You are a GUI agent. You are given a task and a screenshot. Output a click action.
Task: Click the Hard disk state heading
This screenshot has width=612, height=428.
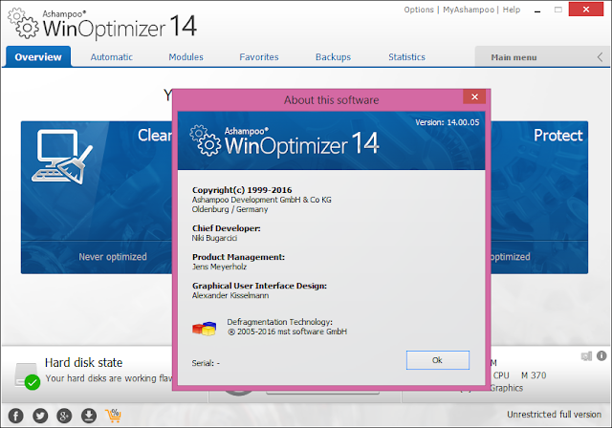tap(83, 362)
